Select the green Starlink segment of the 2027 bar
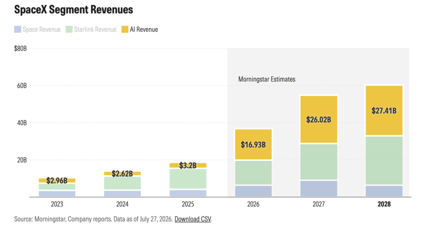 (318, 162)
